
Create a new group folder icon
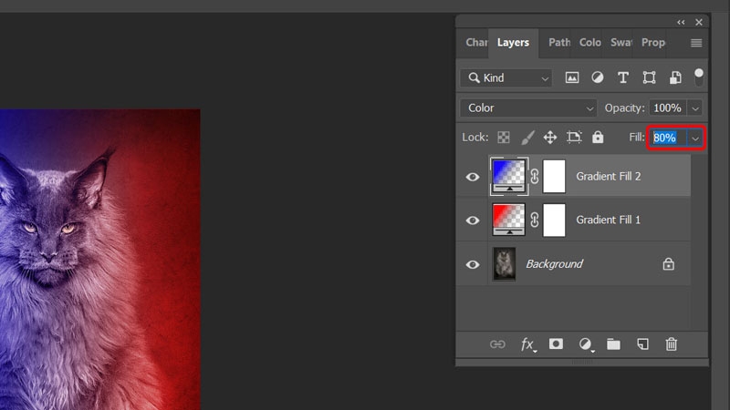(613, 344)
